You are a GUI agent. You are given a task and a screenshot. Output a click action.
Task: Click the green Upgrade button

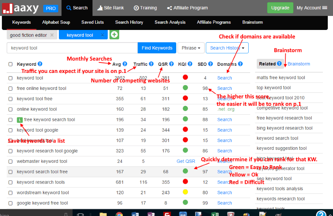pyautogui.click(x=280, y=8)
